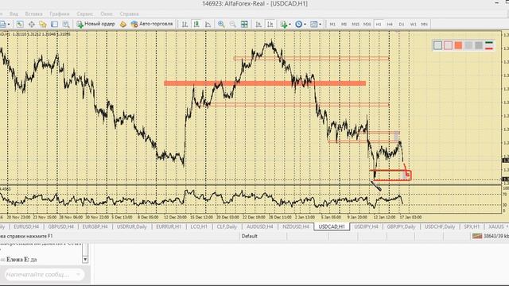Switch to the USDCHF,Daily chart tab

tap(440, 226)
